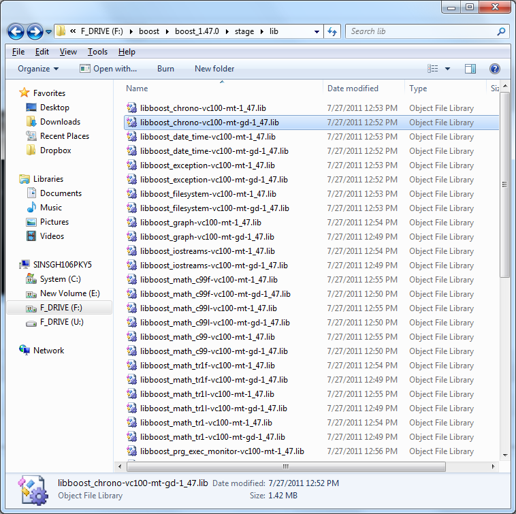Screen dimensions: 516x514
Task: Click stage in the address breadcrumb
Action: [x=244, y=31]
